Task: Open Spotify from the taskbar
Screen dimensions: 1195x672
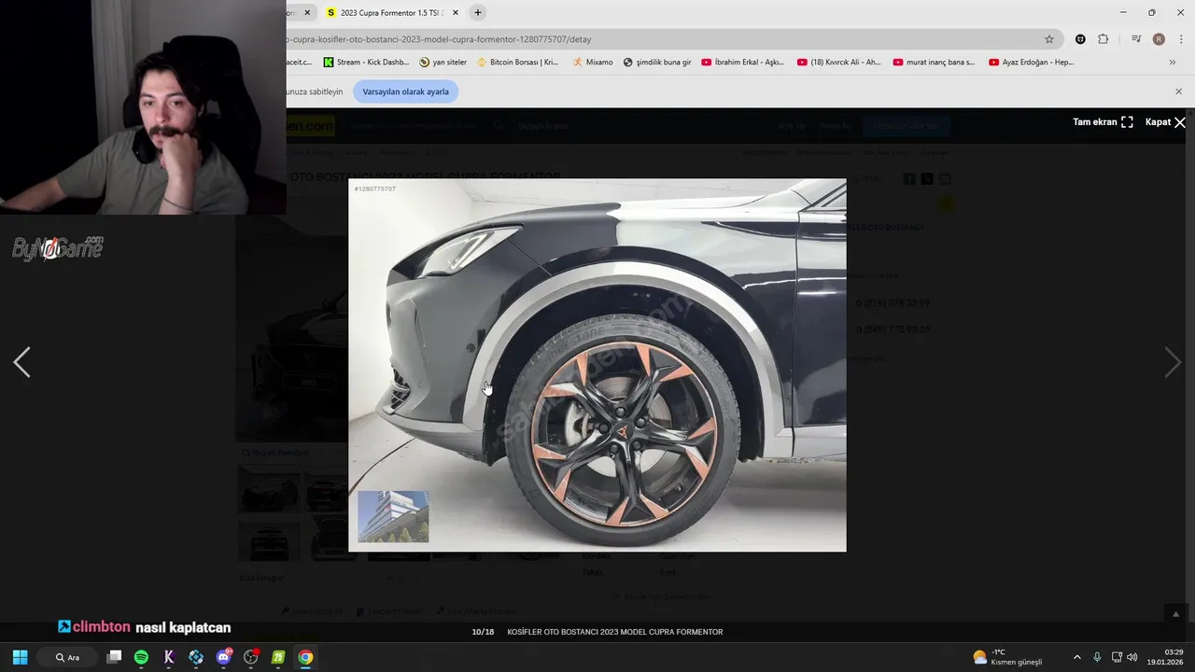Action: (x=141, y=657)
